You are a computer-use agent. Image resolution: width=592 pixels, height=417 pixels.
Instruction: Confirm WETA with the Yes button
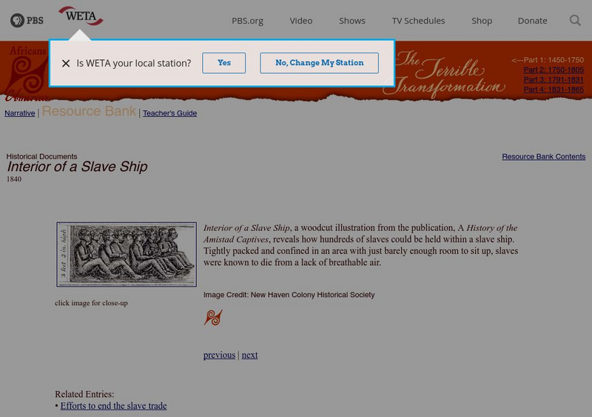tap(224, 63)
